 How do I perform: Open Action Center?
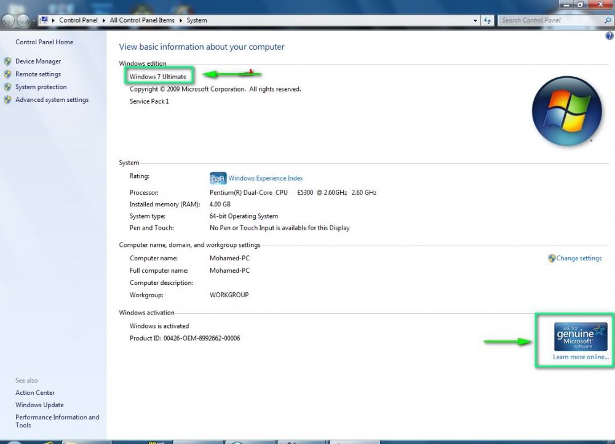35,392
